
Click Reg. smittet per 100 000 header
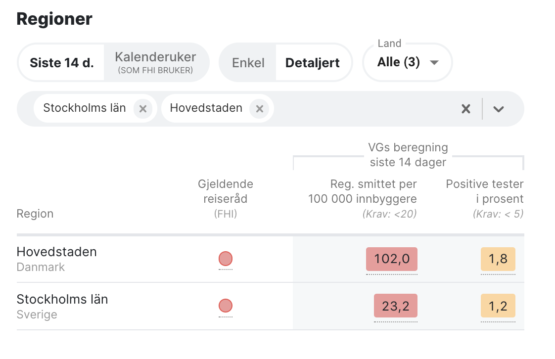click(363, 191)
